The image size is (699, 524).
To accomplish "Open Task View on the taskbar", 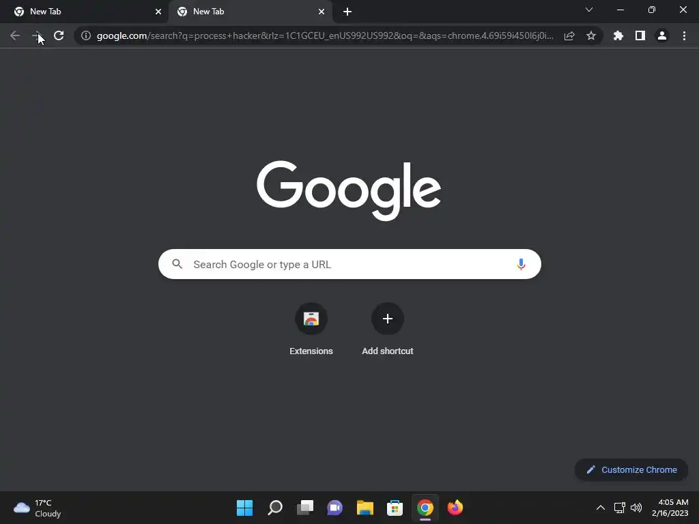I will [x=305, y=508].
